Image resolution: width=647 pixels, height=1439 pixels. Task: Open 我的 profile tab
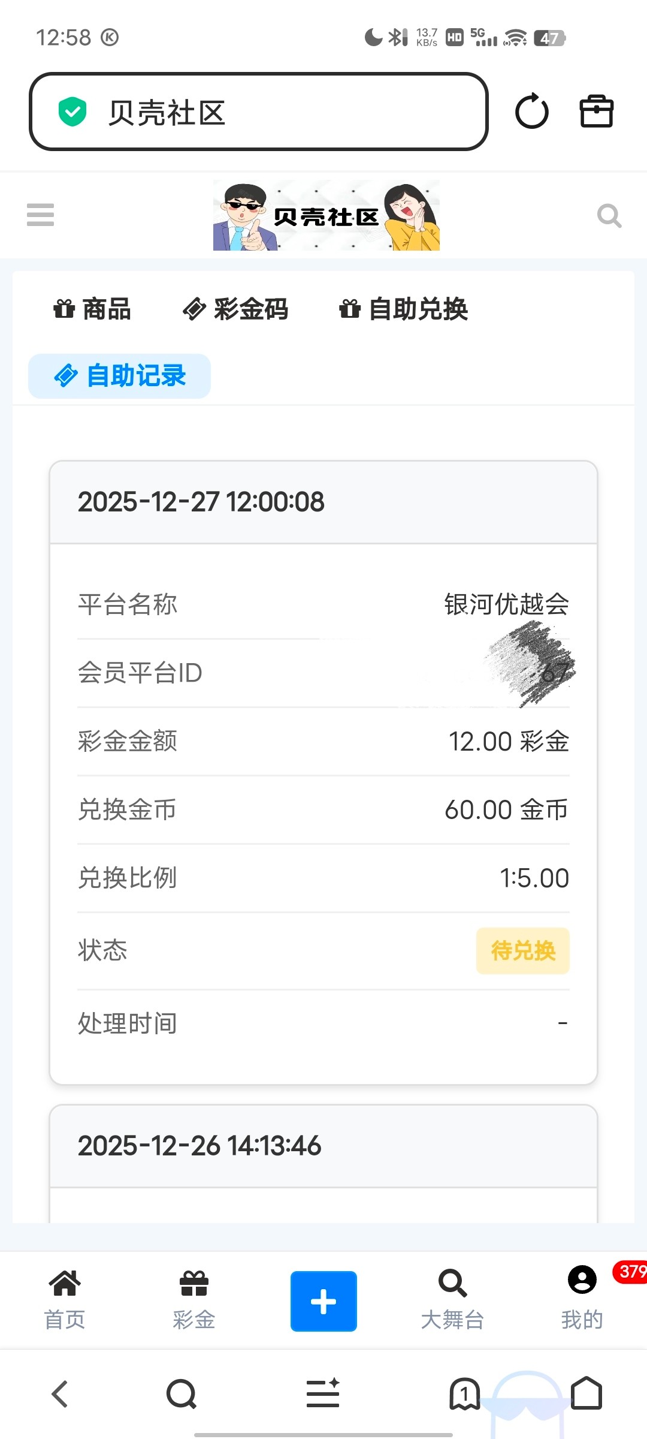(582, 1299)
